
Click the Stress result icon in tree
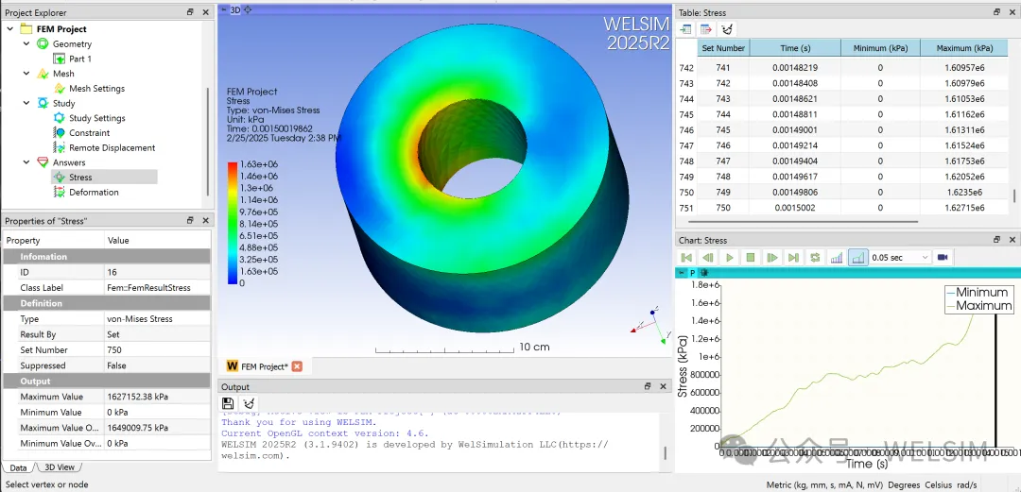60,177
